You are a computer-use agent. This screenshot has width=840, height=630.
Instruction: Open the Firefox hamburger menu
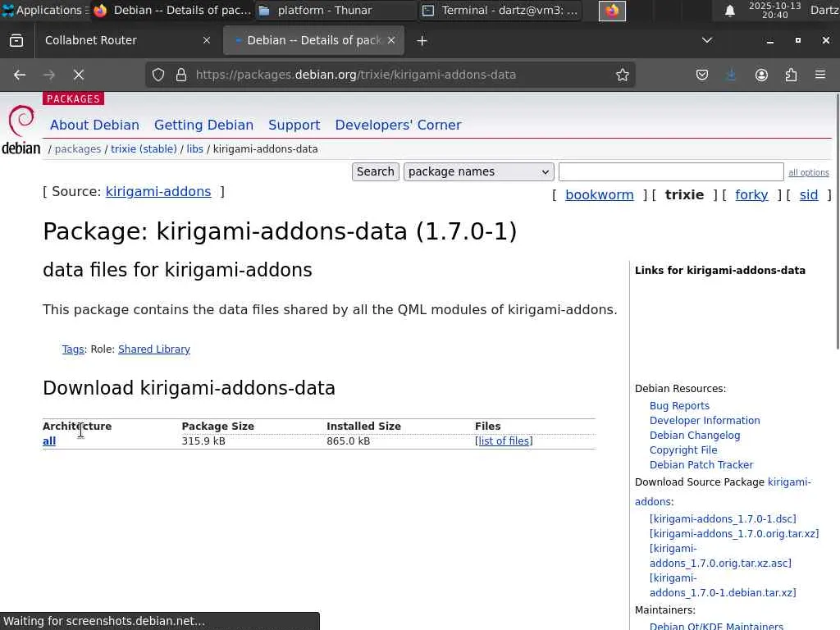pyautogui.click(x=820, y=75)
